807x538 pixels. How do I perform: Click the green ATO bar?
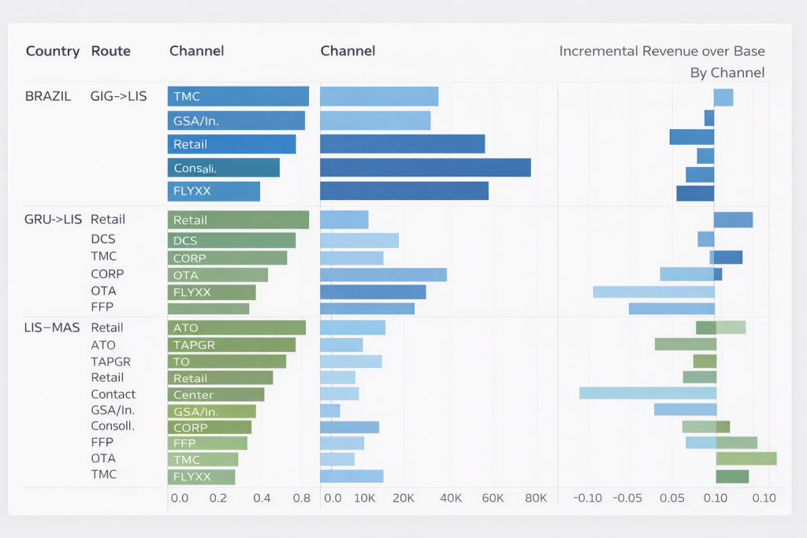(236, 328)
